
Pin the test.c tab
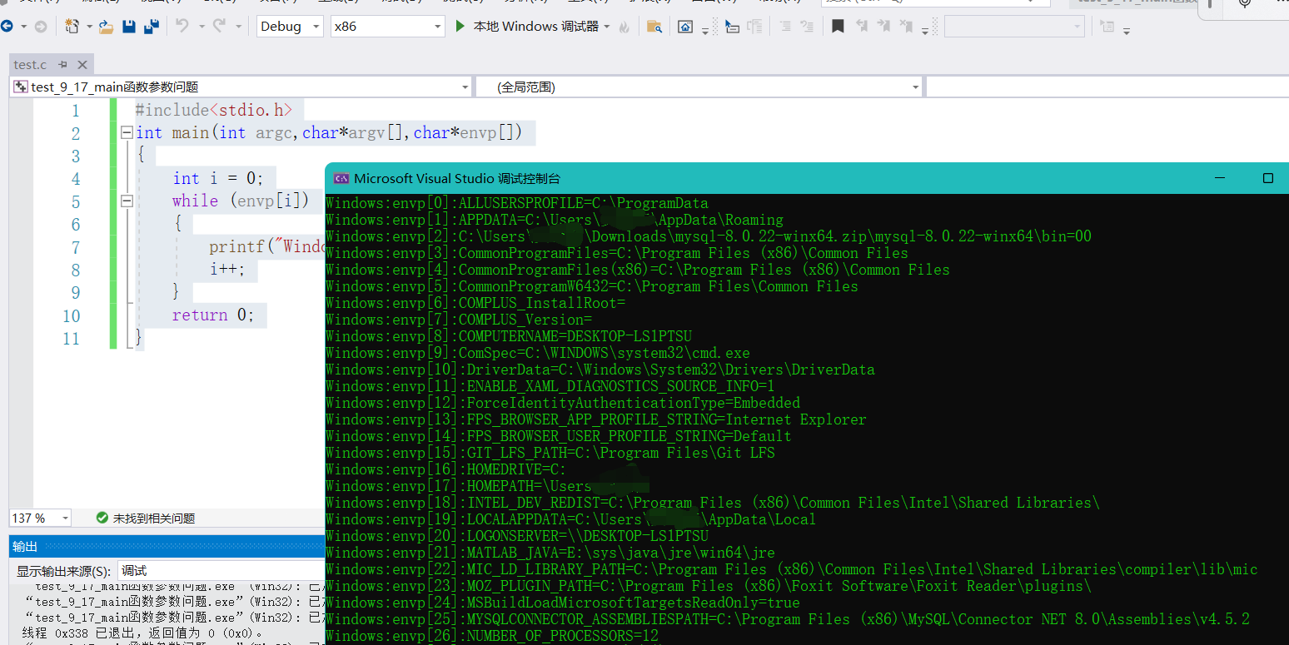[x=63, y=65]
